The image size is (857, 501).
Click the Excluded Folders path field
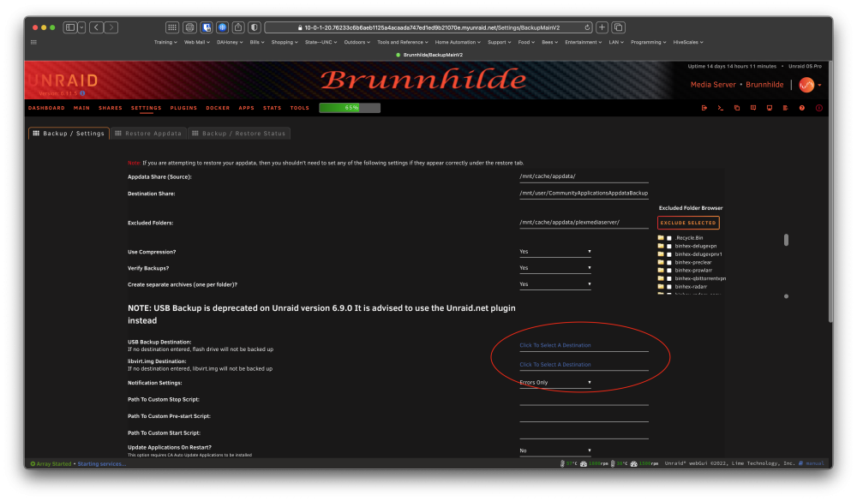click(x=584, y=223)
